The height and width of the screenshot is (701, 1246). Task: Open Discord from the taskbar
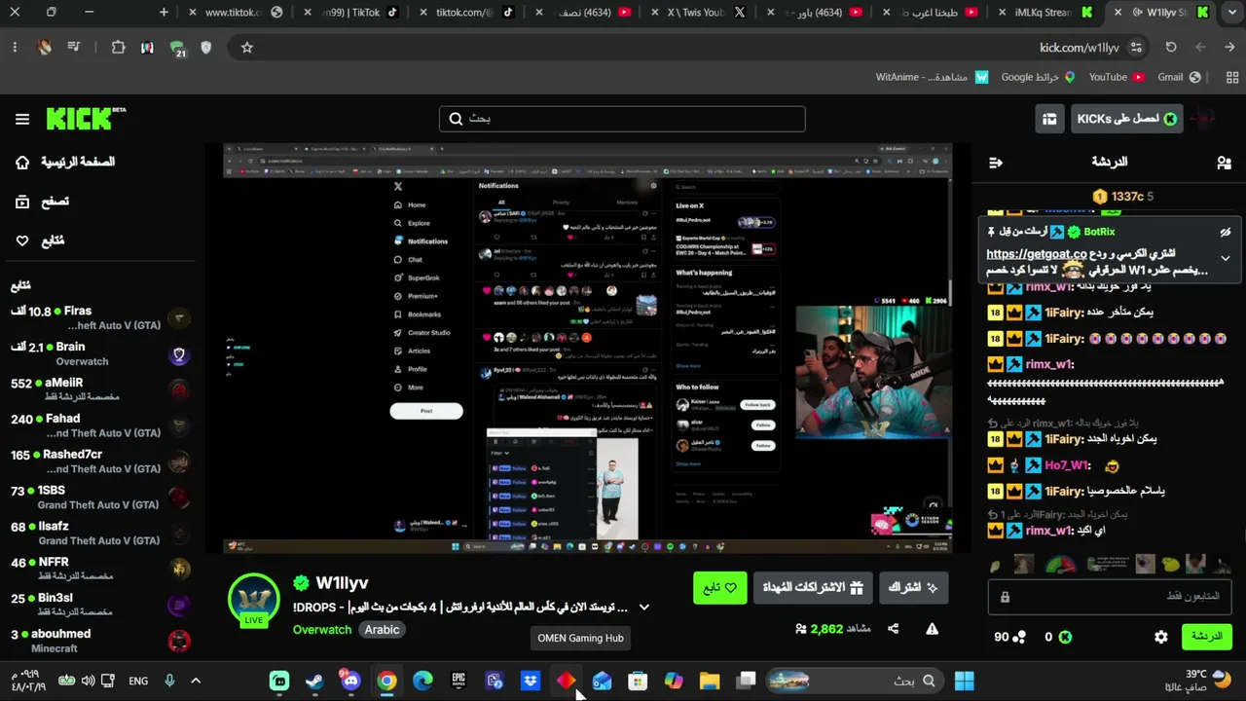click(350, 681)
